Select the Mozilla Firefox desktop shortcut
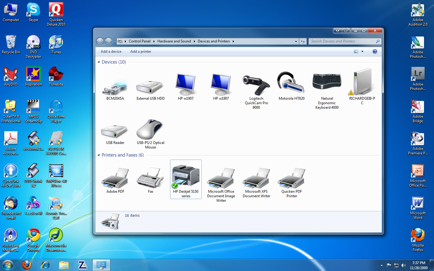 418,240
